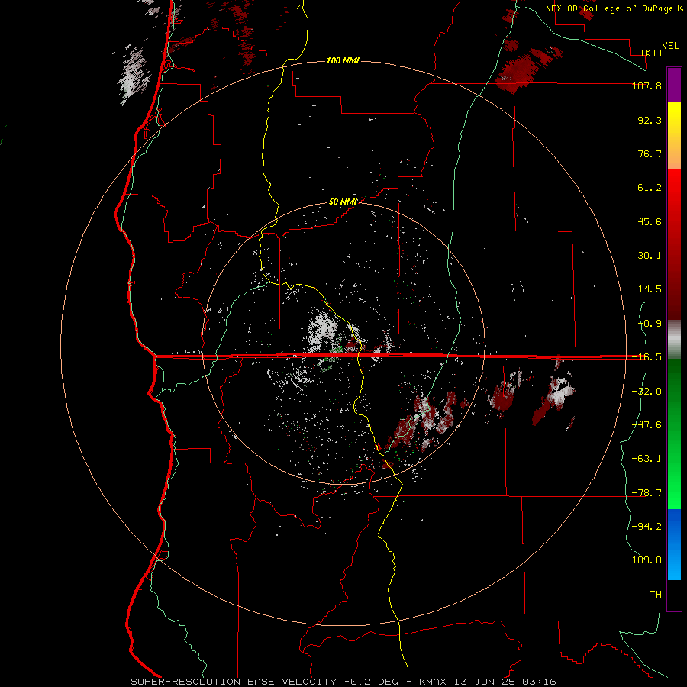The height and width of the screenshot is (687, 687).
Task: Pick the green segment of the velocity color bar
Action: (674, 434)
